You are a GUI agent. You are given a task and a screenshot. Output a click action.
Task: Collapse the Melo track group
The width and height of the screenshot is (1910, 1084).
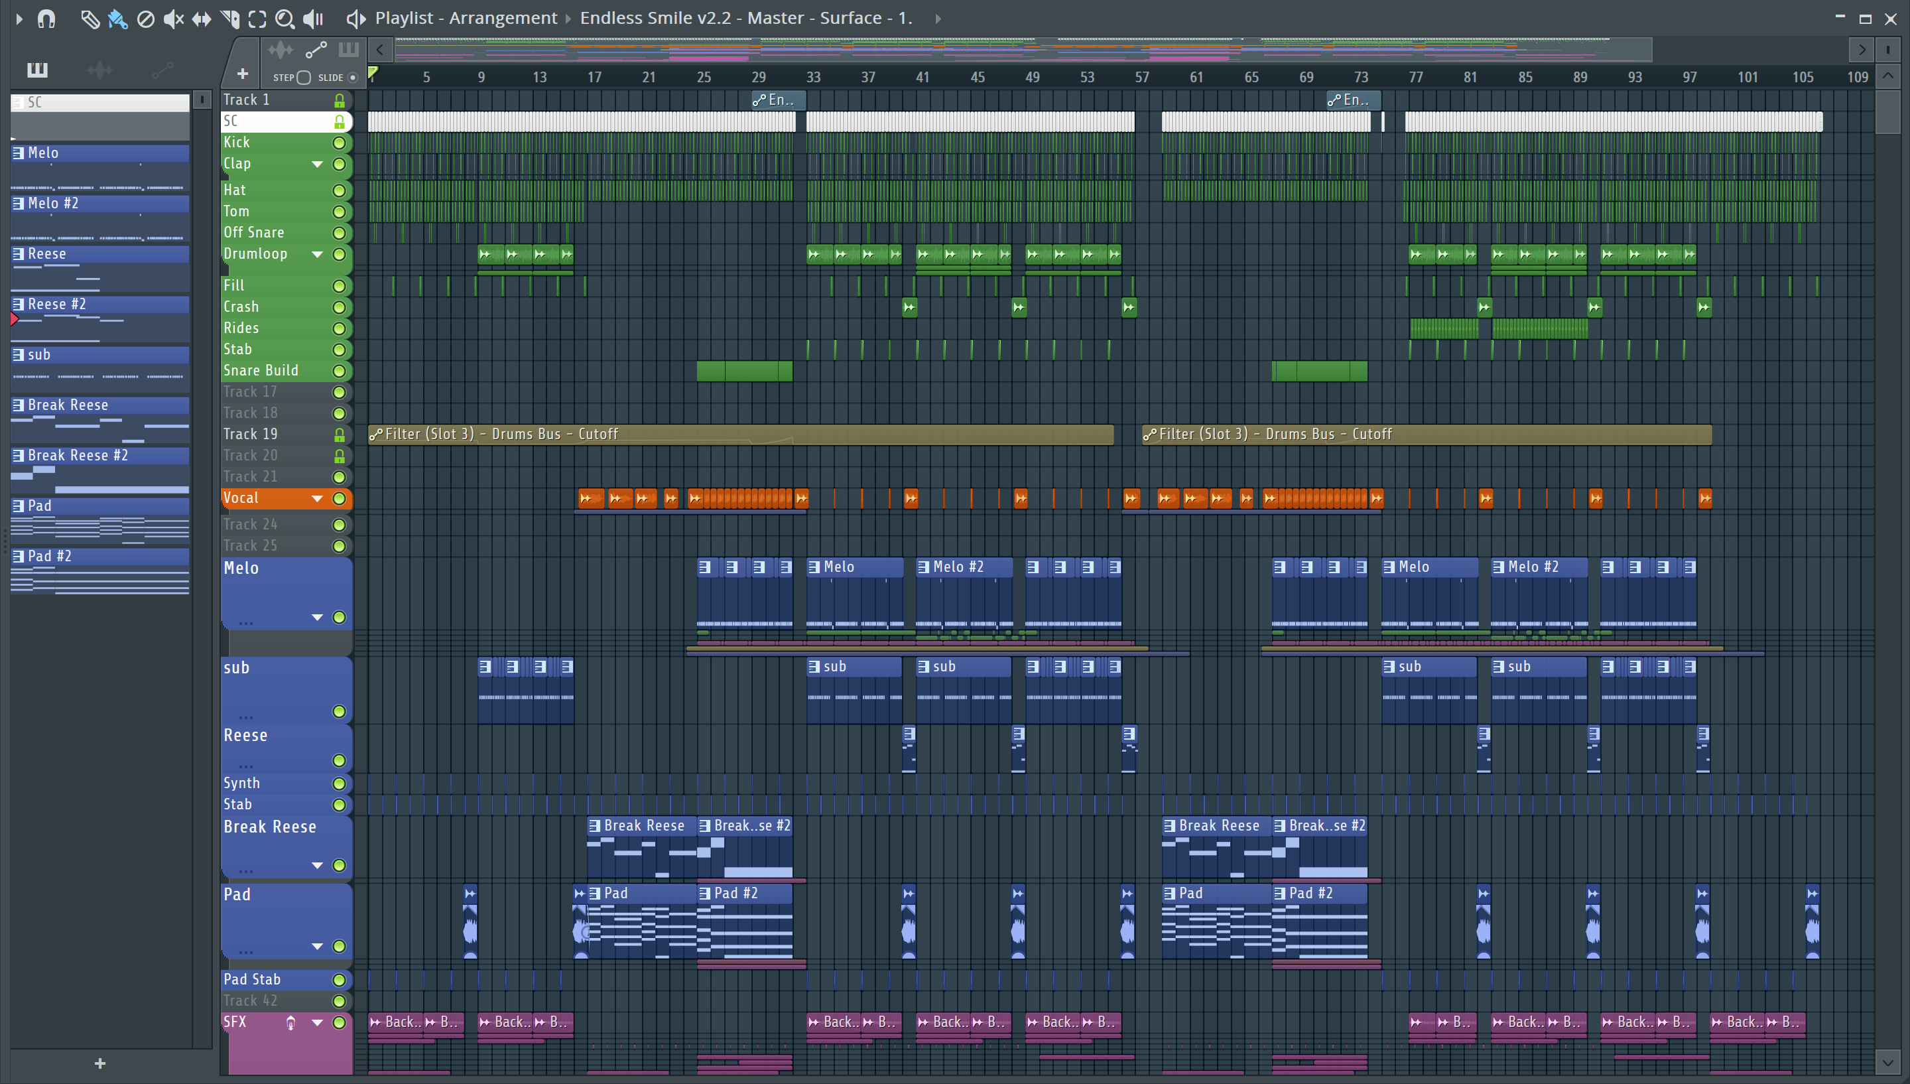click(x=317, y=617)
